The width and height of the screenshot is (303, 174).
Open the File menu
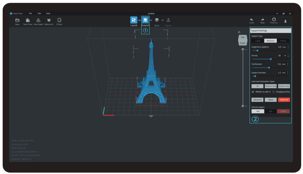(x=30, y=13)
